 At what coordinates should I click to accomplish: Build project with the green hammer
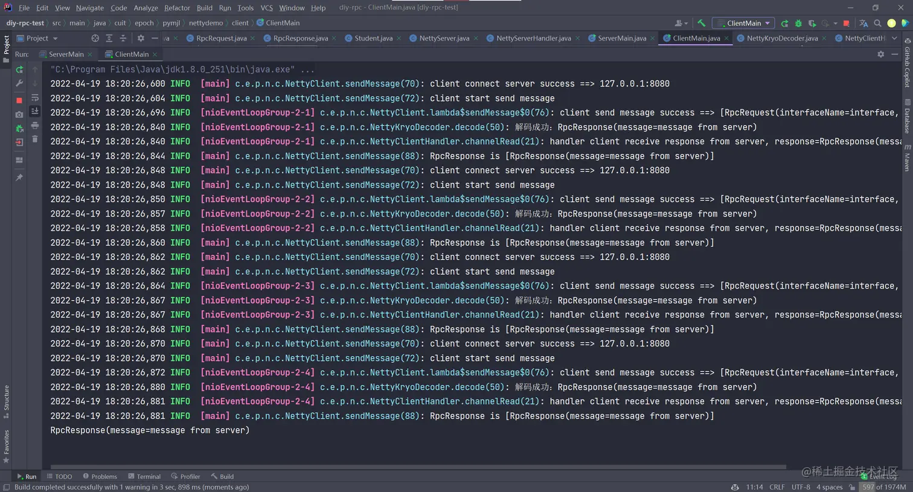(x=701, y=23)
